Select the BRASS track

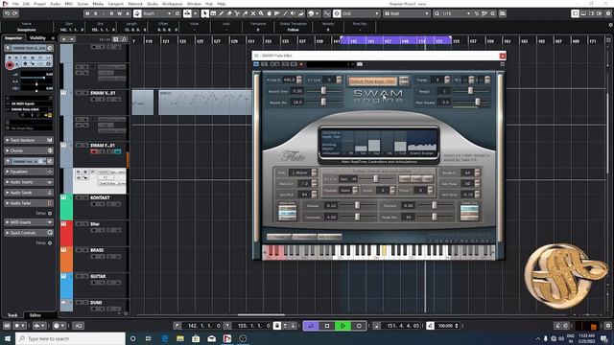point(97,250)
